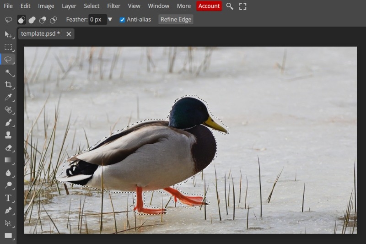Select the Path Select tool
Image resolution: width=366 pixels, height=244 pixels.
pyautogui.click(x=8, y=223)
